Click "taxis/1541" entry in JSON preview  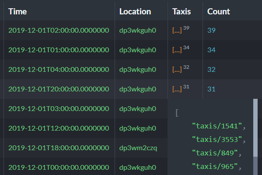coord(217,126)
